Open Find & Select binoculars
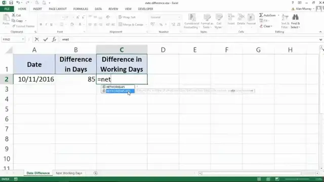 (295, 21)
